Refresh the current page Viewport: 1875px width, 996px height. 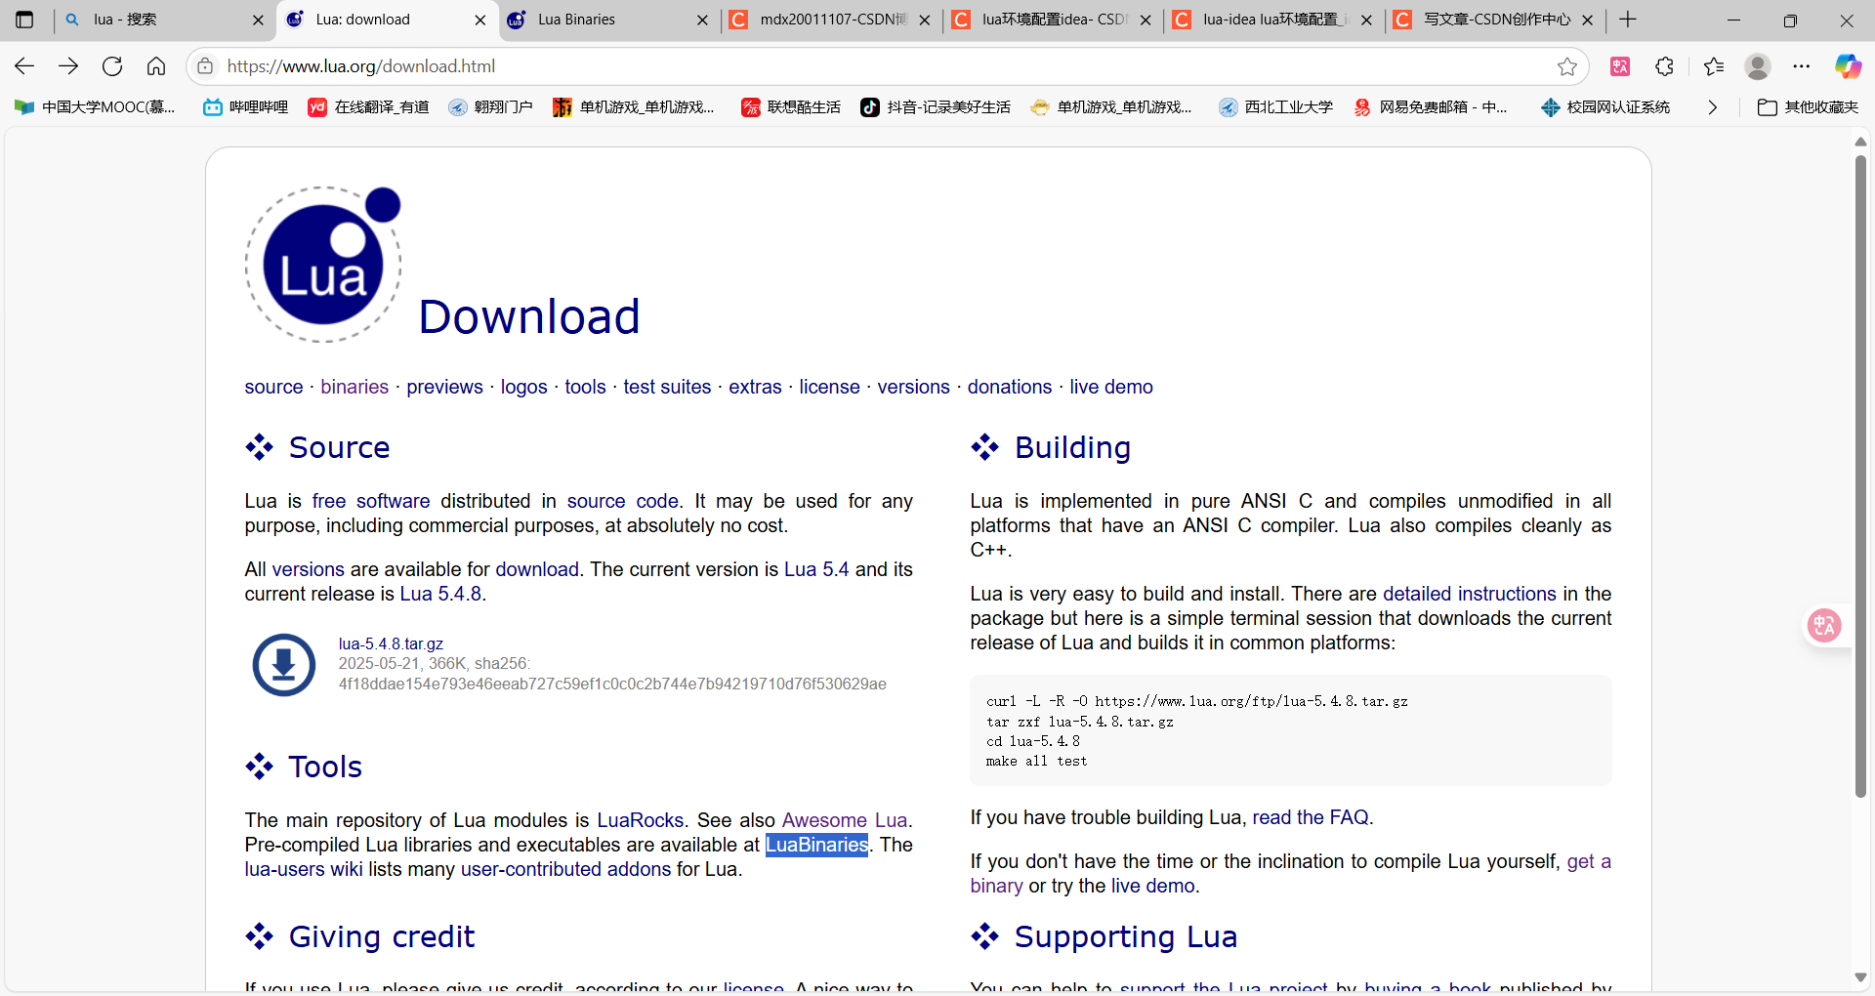[112, 65]
